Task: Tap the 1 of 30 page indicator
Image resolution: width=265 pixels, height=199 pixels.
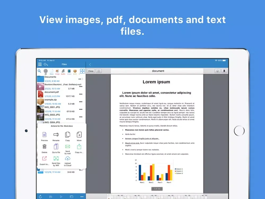Action: click(157, 189)
